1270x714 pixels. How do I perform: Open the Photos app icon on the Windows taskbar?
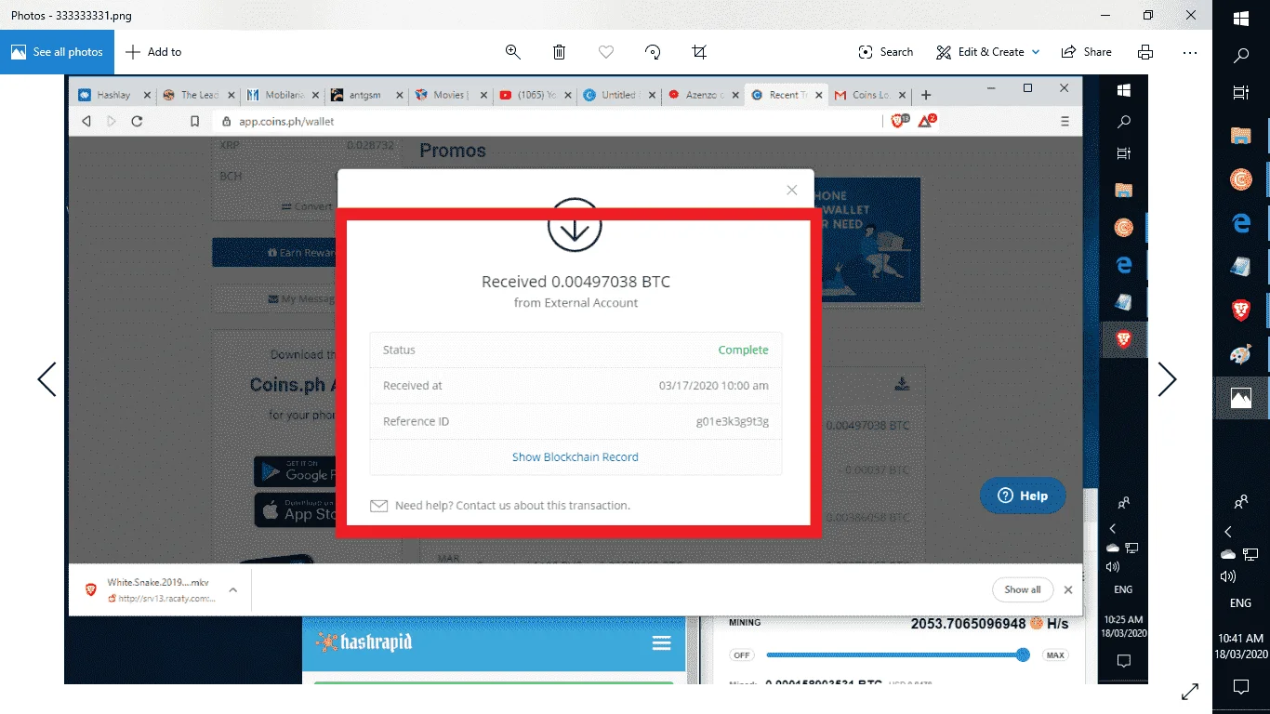tap(1241, 398)
